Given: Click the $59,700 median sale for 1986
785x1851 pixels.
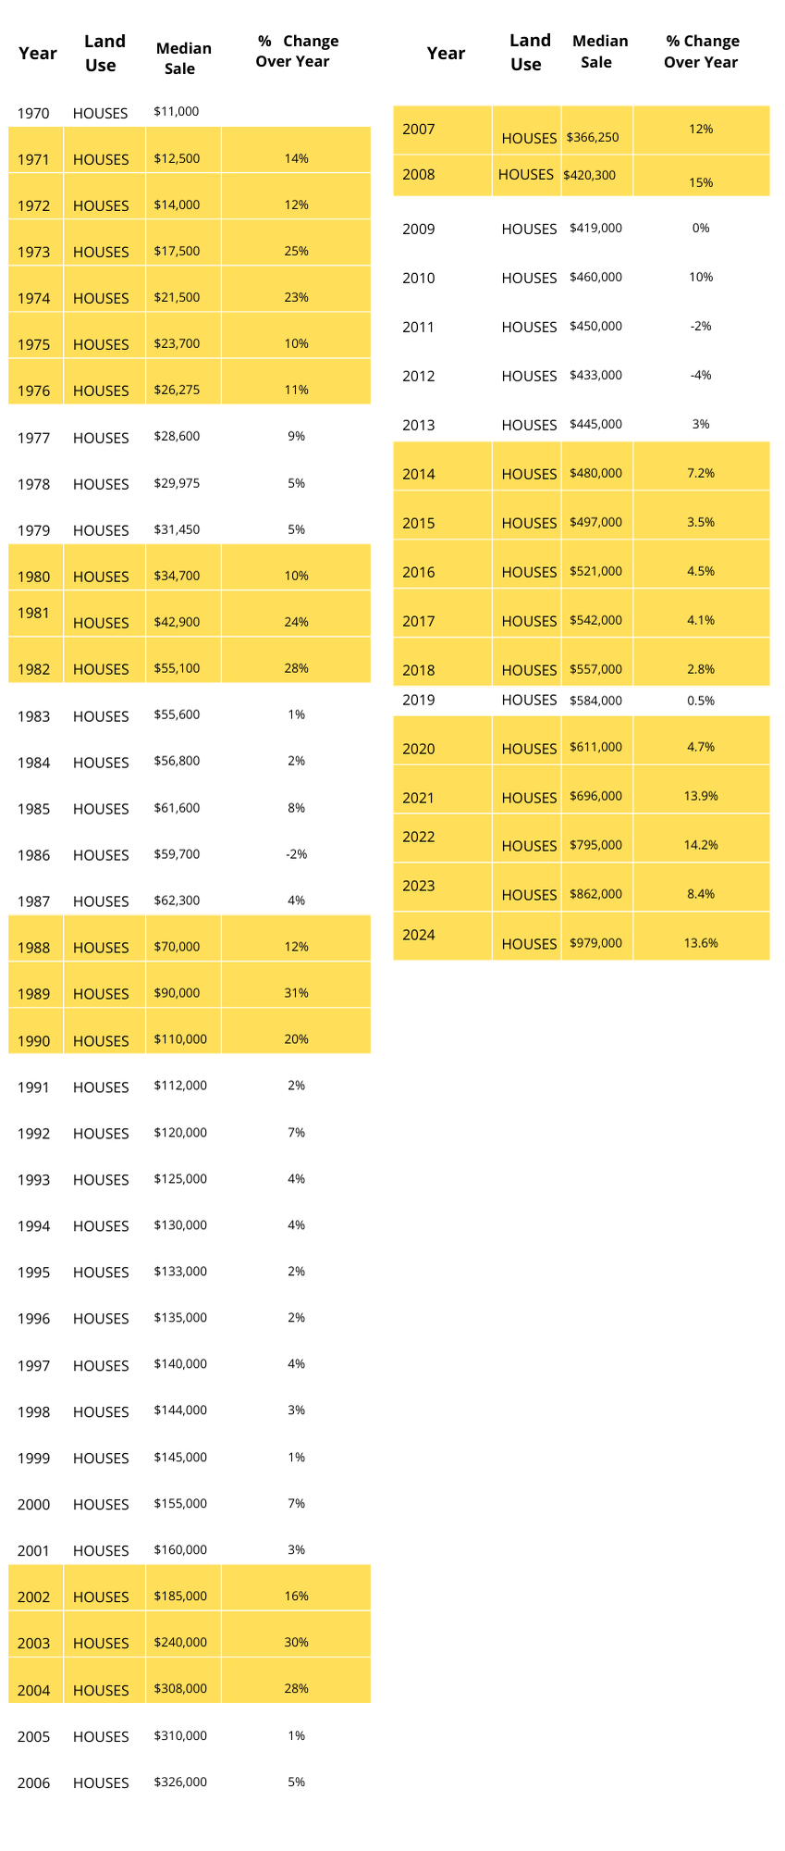Looking at the screenshot, I should tap(177, 854).
